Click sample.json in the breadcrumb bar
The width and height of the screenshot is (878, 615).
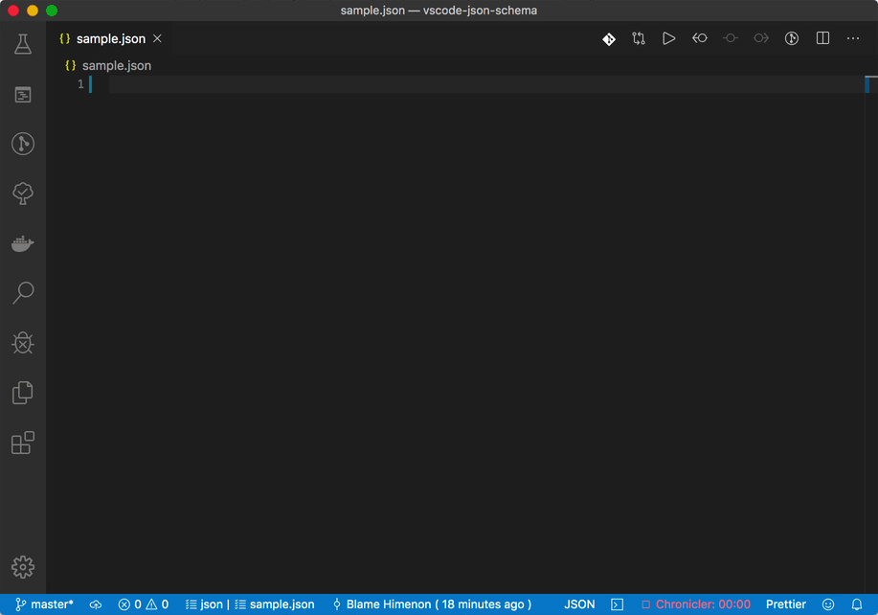116,65
